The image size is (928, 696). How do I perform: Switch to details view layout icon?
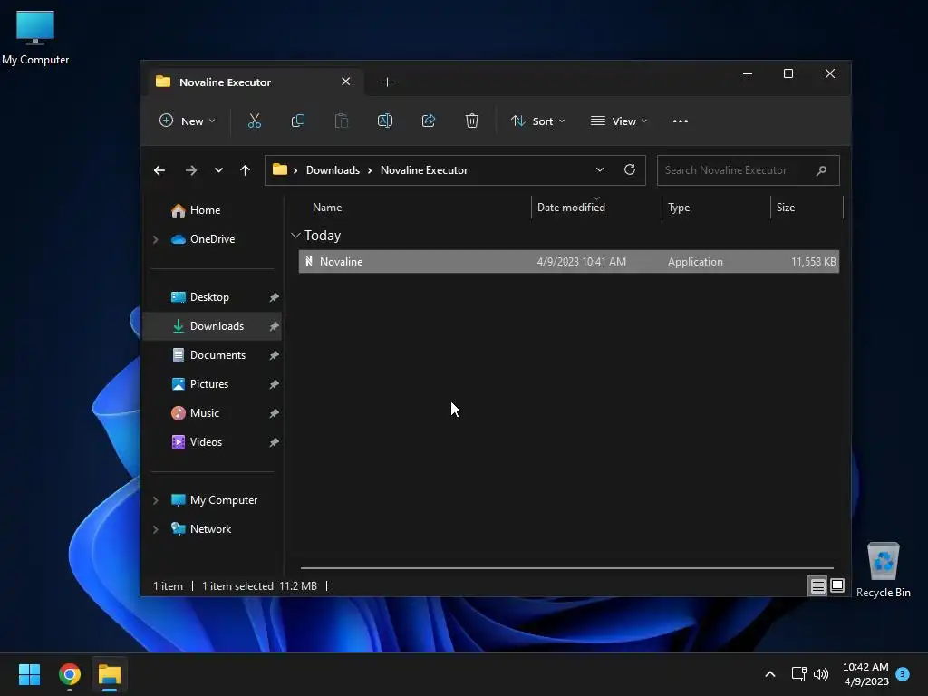(818, 586)
